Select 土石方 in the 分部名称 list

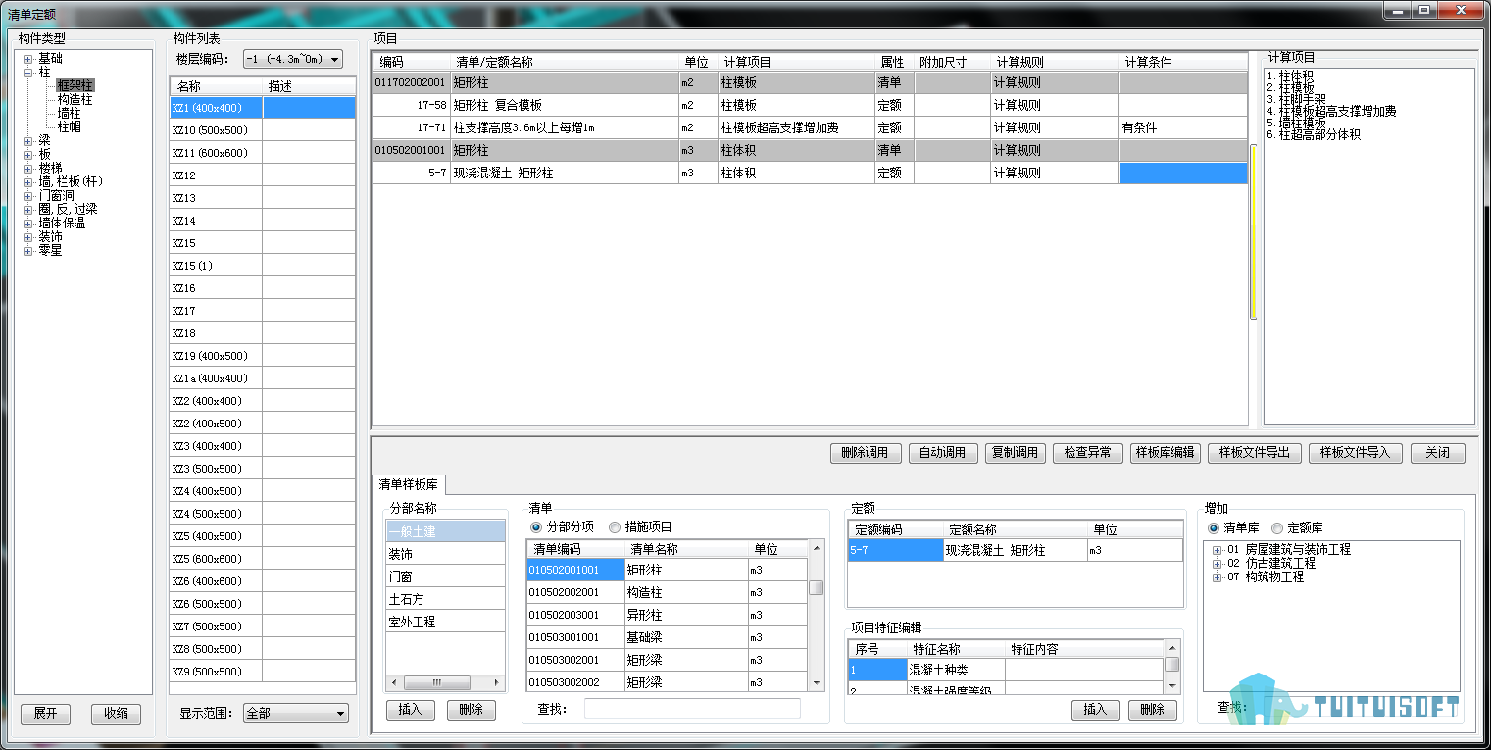click(x=446, y=599)
